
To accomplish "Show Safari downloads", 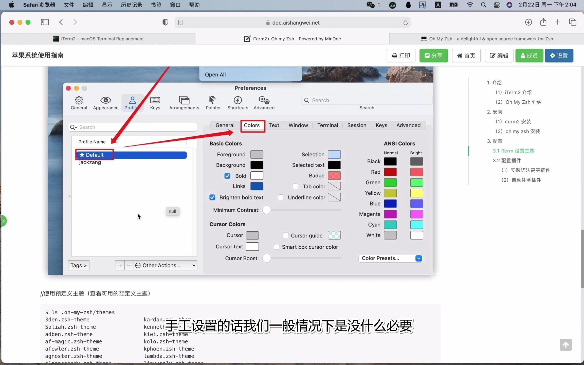I will pos(528,22).
